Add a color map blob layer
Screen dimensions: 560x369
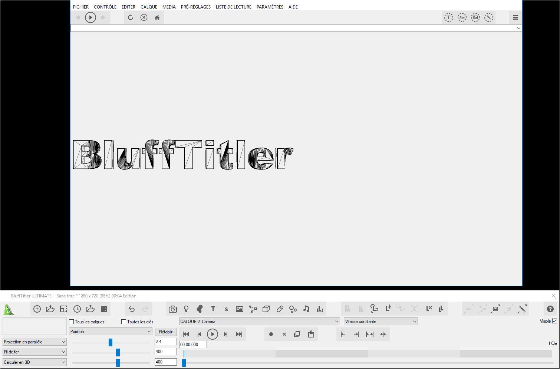pyautogui.click(x=200, y=309)
